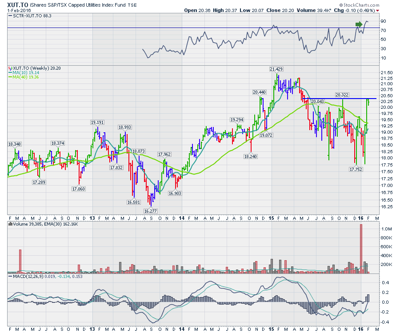This screenshot has height=333, width=400.
Task: Click the 19.294 price label
Action: pyautogui.click(x=237, y=120)
